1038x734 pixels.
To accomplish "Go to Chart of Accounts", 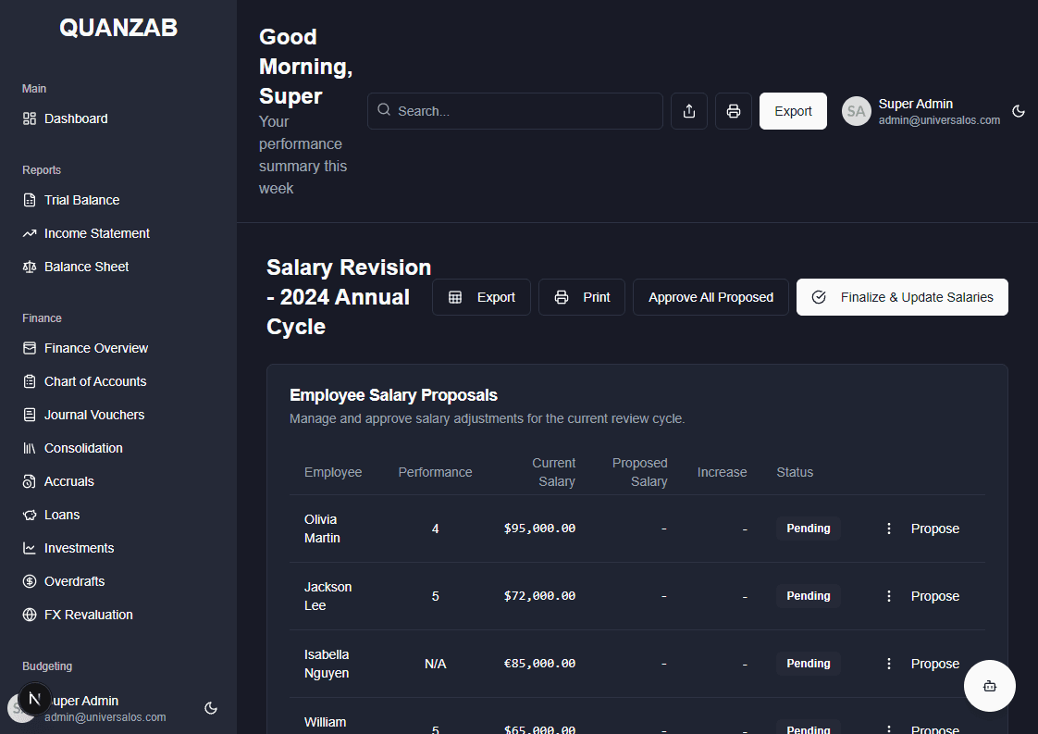I will pos(95,381).
